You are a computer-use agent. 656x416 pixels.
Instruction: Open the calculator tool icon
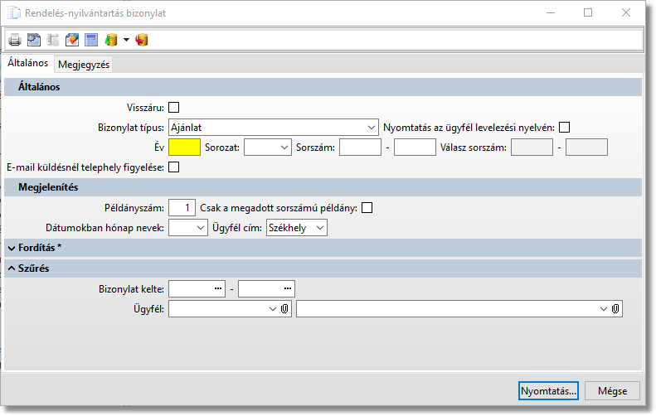pos(91,40)
